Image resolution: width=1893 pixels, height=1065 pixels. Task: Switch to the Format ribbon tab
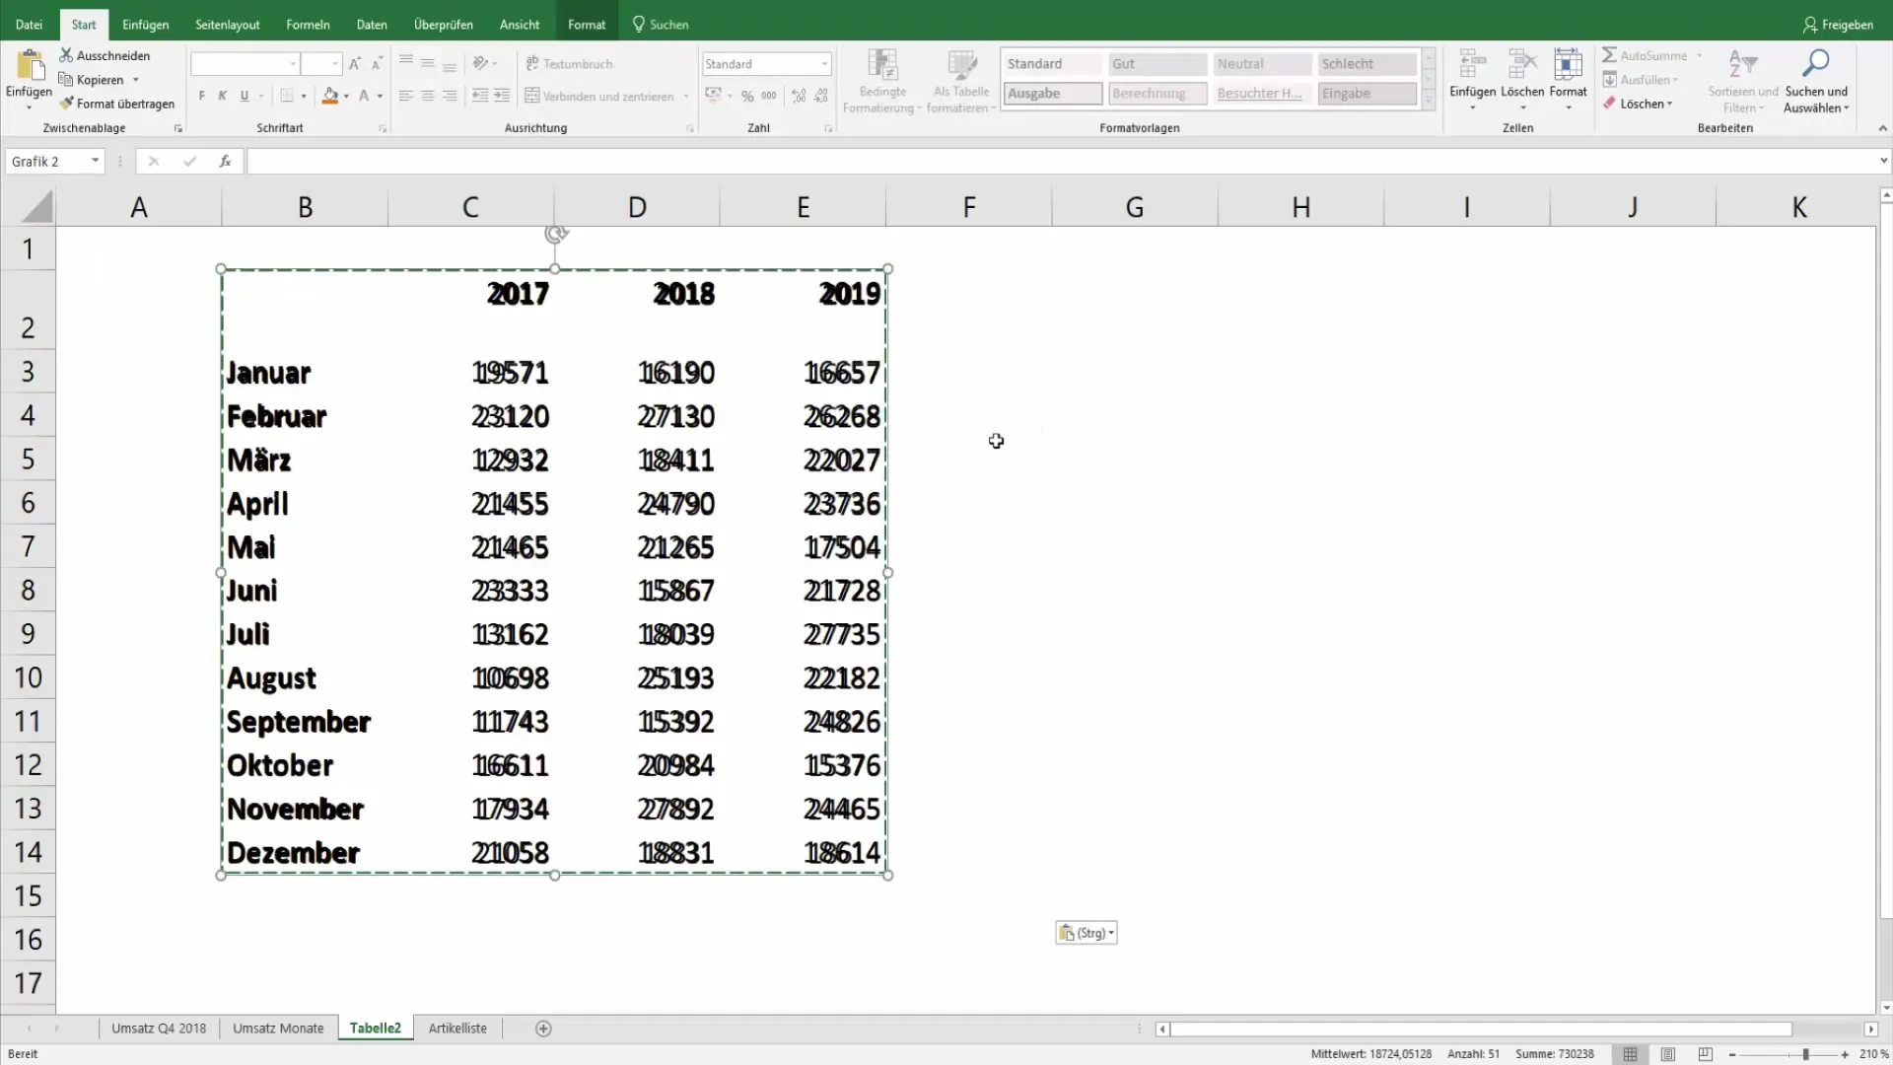587,25
